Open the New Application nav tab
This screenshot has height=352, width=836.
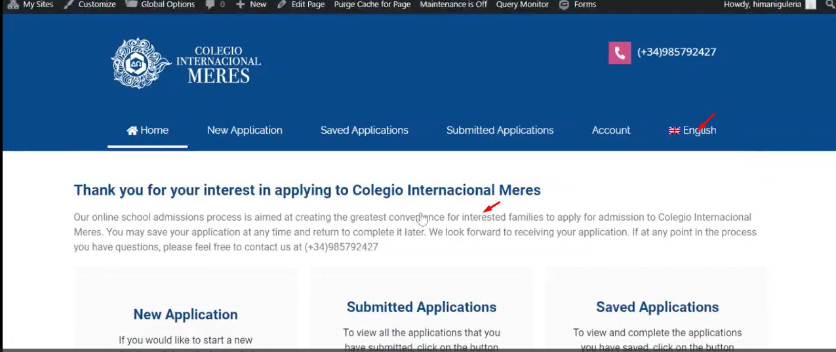245,130
